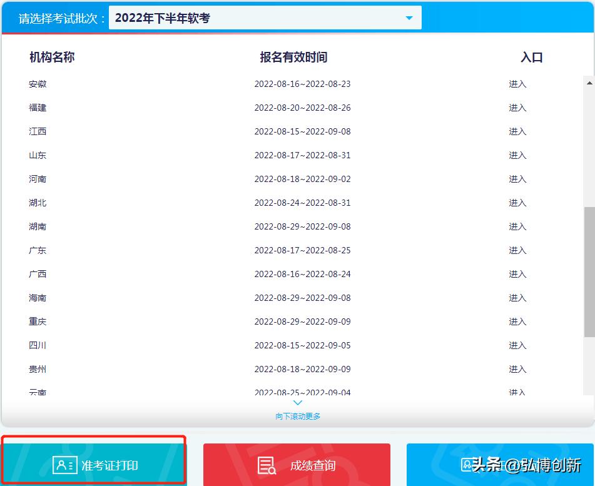
Task: Click the 机构名称 column header
Action: [x=51, y=57]
